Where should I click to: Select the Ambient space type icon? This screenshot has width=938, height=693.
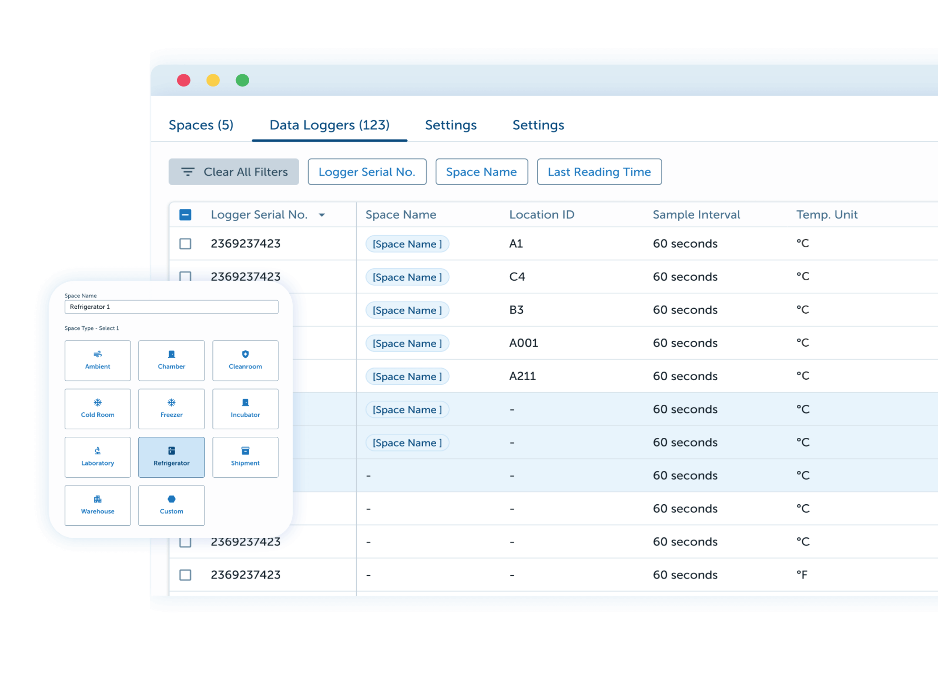point(98,355)
